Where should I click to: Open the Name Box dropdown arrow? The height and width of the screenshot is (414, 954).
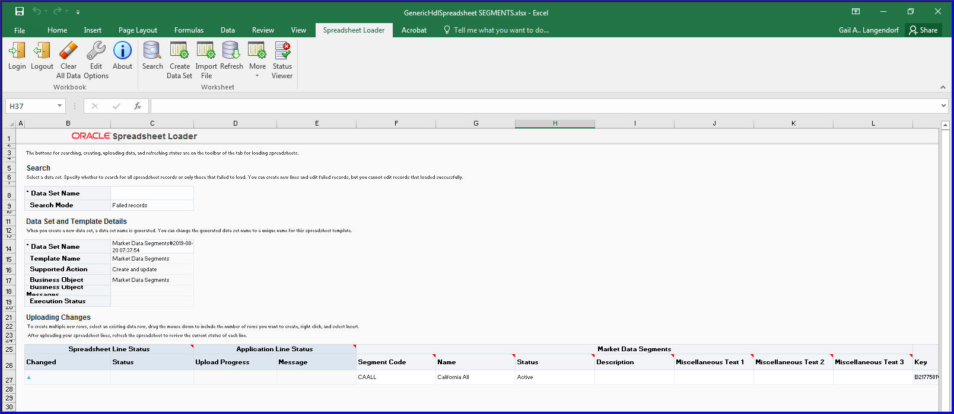(x=59, y=106)
